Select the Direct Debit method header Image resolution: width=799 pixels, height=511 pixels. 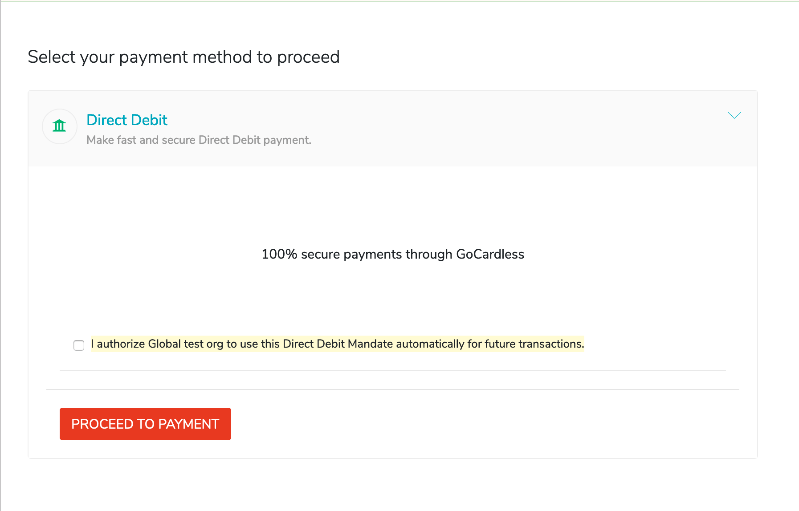point(127,120)
